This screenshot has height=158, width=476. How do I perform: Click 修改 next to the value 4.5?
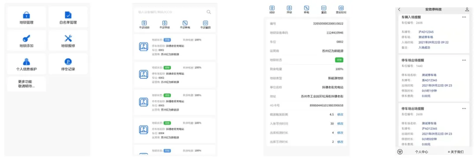click(x=340, y=115)
